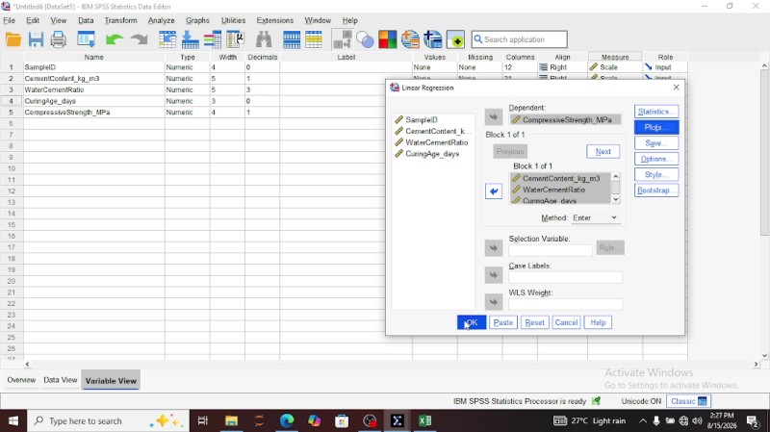Click the four-color squares toolbar icon
The height and width of the screenshot is (432, 770).
(x=388, y=39)
